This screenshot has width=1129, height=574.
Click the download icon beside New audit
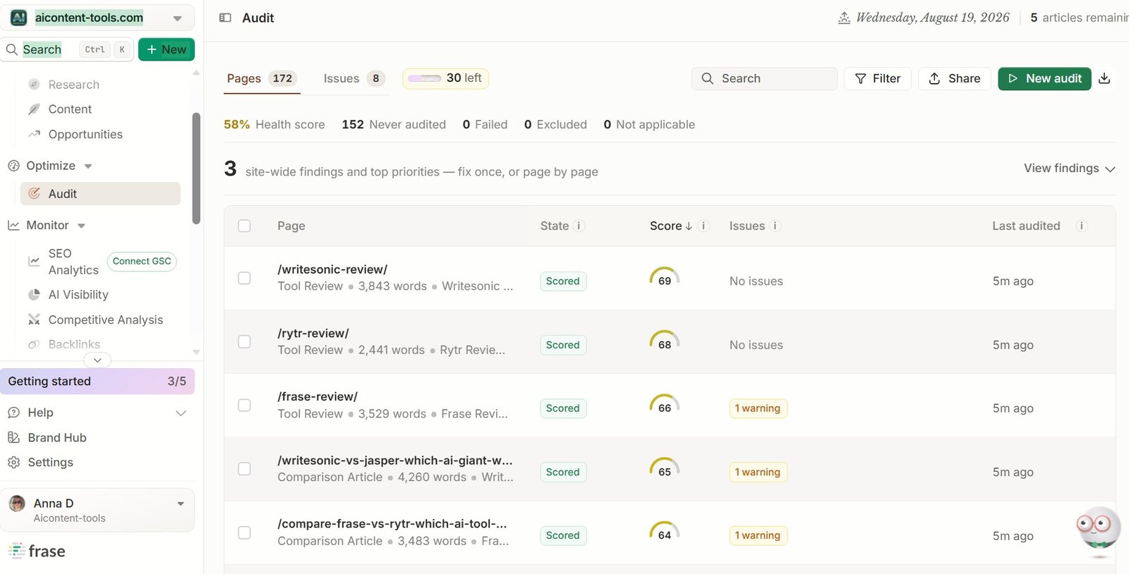1105,78
